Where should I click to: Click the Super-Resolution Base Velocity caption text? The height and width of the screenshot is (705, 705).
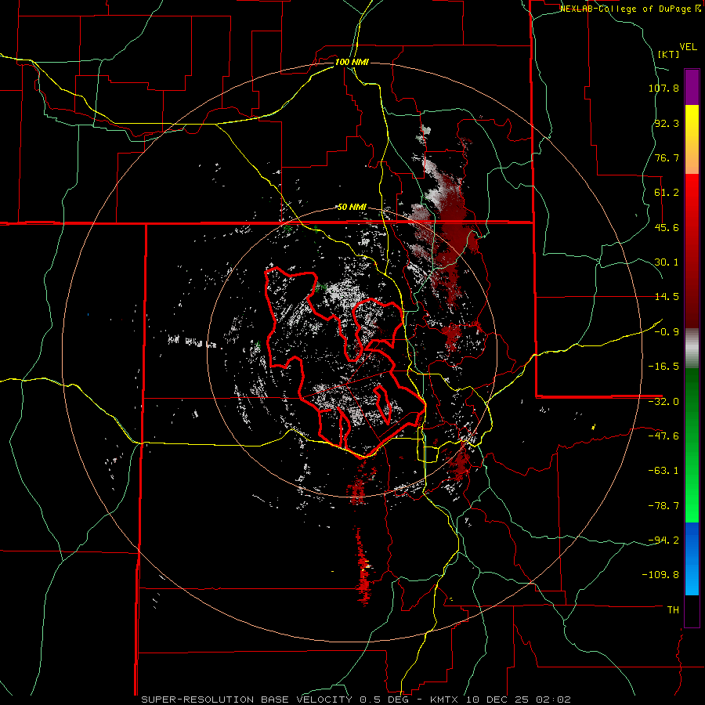356,700
